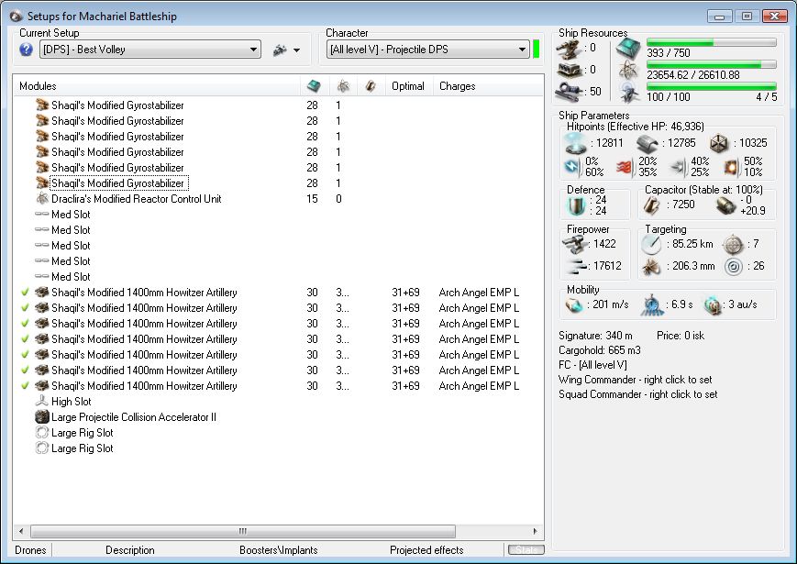
Task: Open the Boosters\Implants tab
Action: (x=279, y=549)
